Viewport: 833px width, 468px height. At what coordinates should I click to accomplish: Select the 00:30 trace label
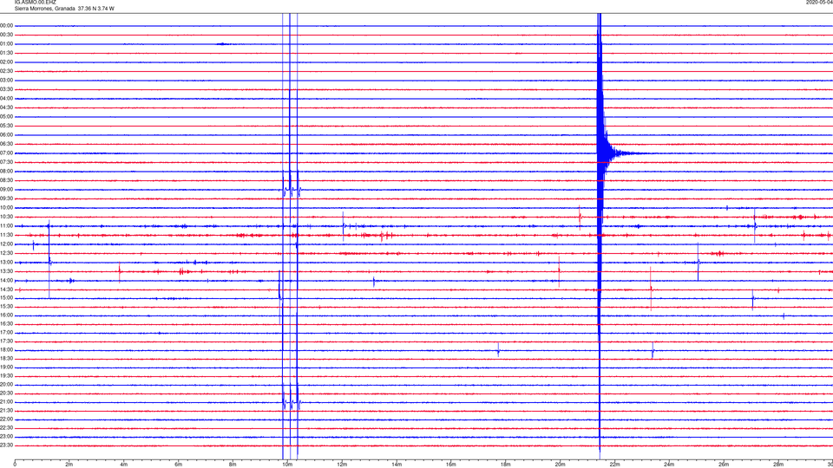[x=6, y=35]
